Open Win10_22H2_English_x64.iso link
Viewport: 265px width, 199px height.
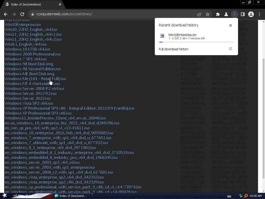click(x=31, y=30)
